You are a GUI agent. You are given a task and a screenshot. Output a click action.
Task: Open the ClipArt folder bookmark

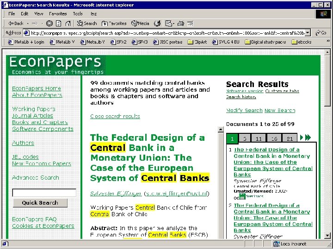pos(197,42)
